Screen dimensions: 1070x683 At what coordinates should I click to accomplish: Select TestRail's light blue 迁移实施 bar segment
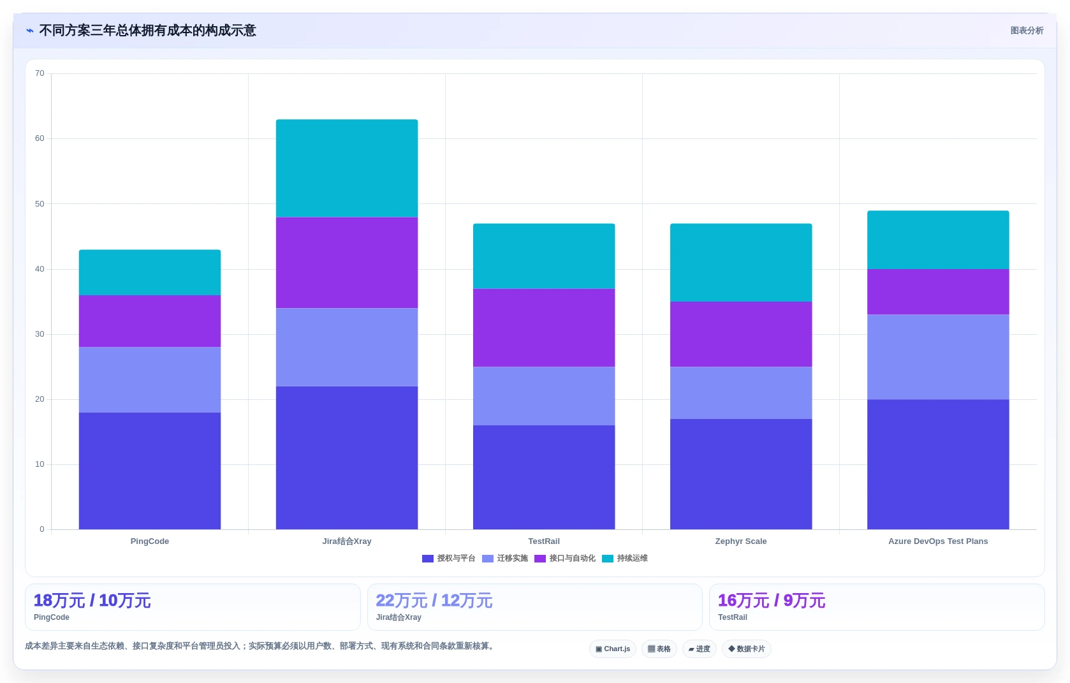pos(544,396)
